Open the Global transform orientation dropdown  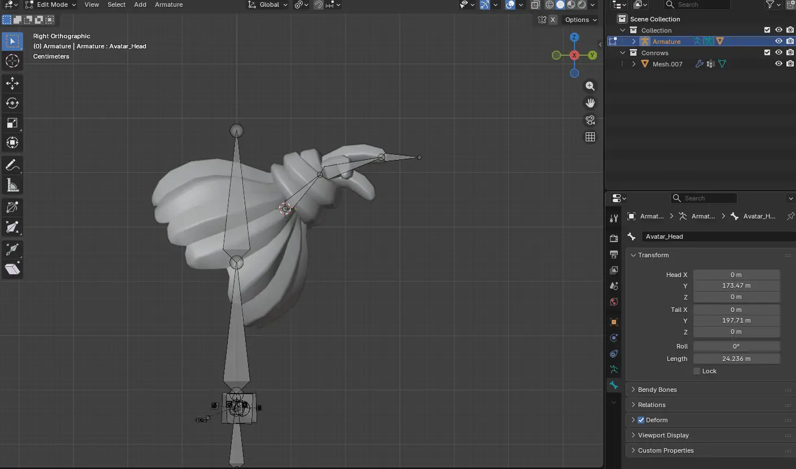[x=268, y=5]
